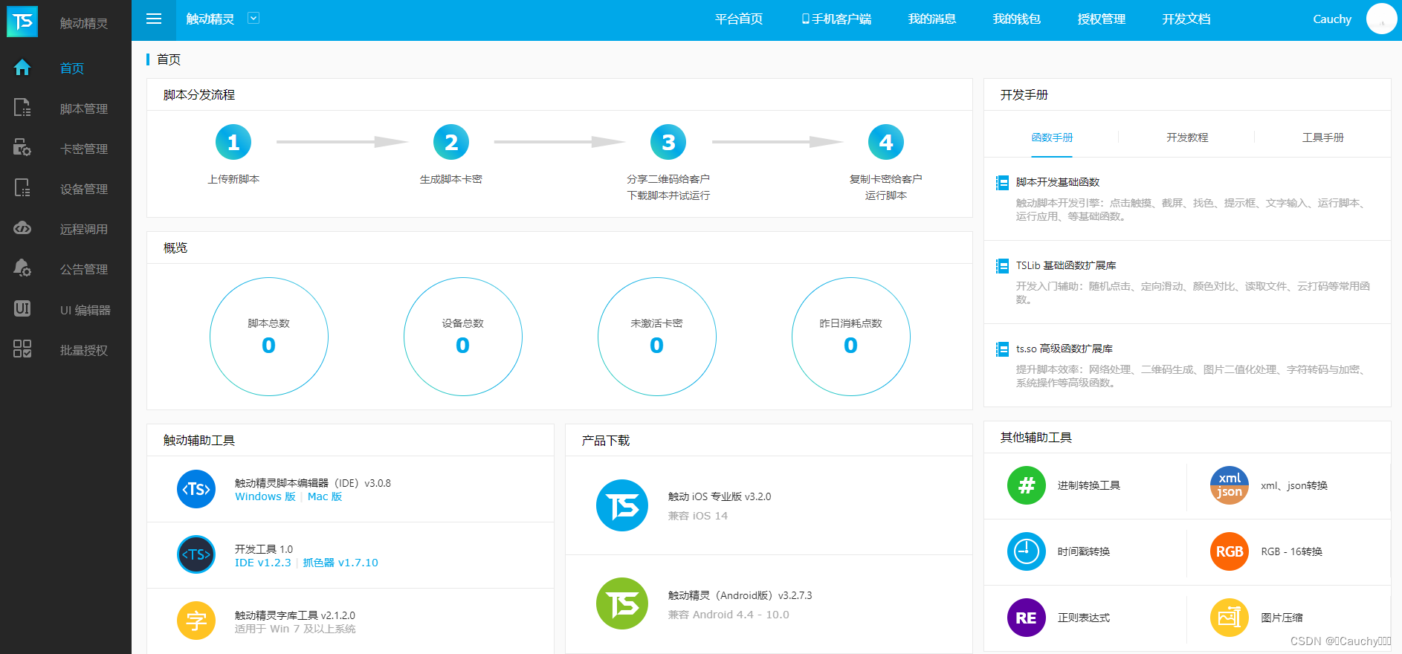
Task: Open the UI 编辑器 icon
Action: pyautogui.click(x=22, y=308)
